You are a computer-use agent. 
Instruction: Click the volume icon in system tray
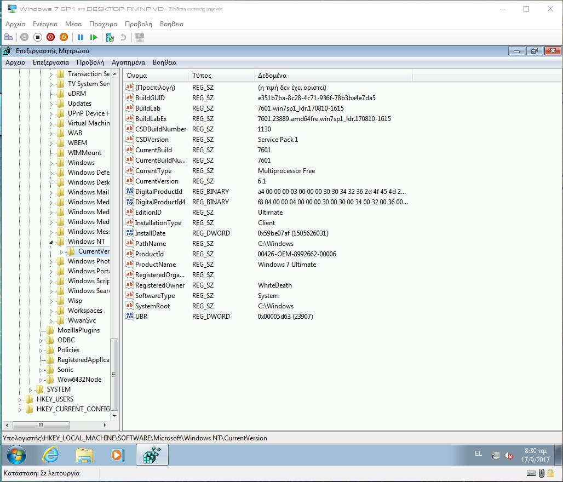(x=509, y=455)
